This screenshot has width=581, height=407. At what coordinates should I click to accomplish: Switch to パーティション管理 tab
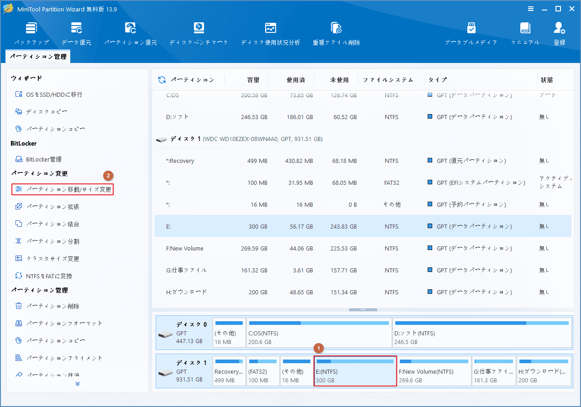point(38,57)
